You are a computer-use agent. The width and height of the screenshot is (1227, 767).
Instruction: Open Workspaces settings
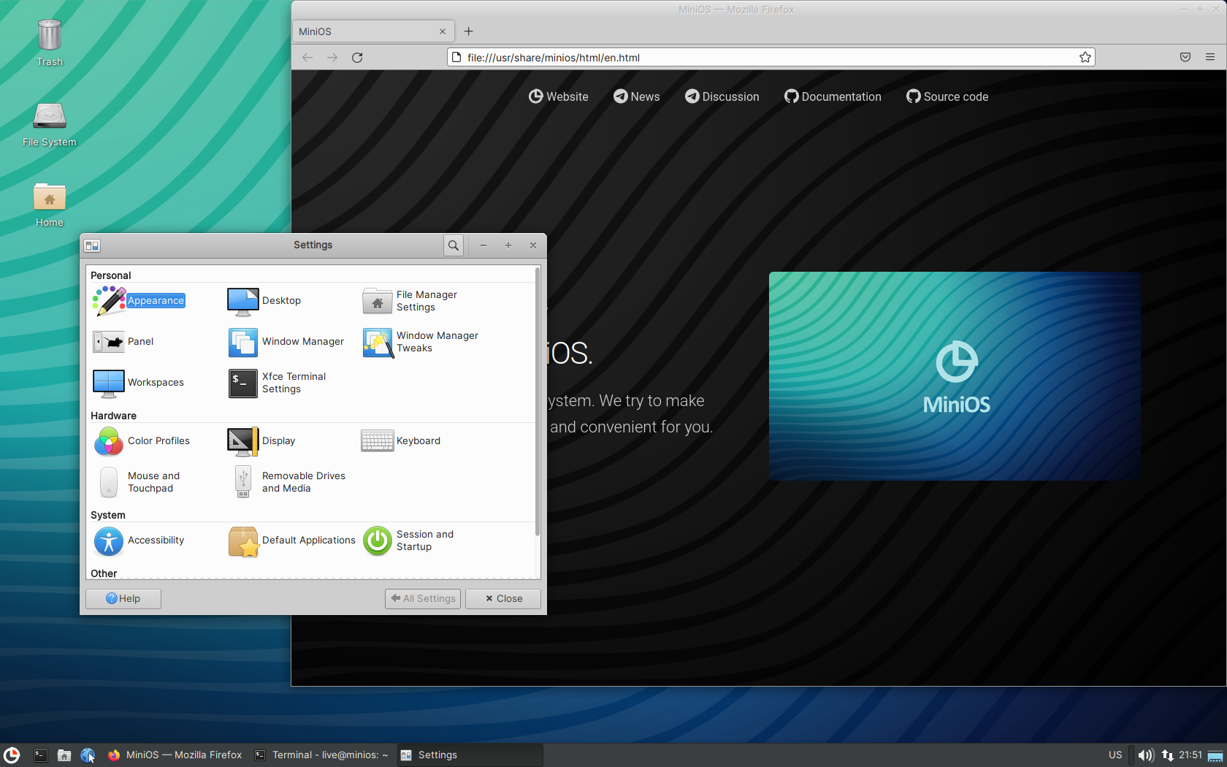138,383
